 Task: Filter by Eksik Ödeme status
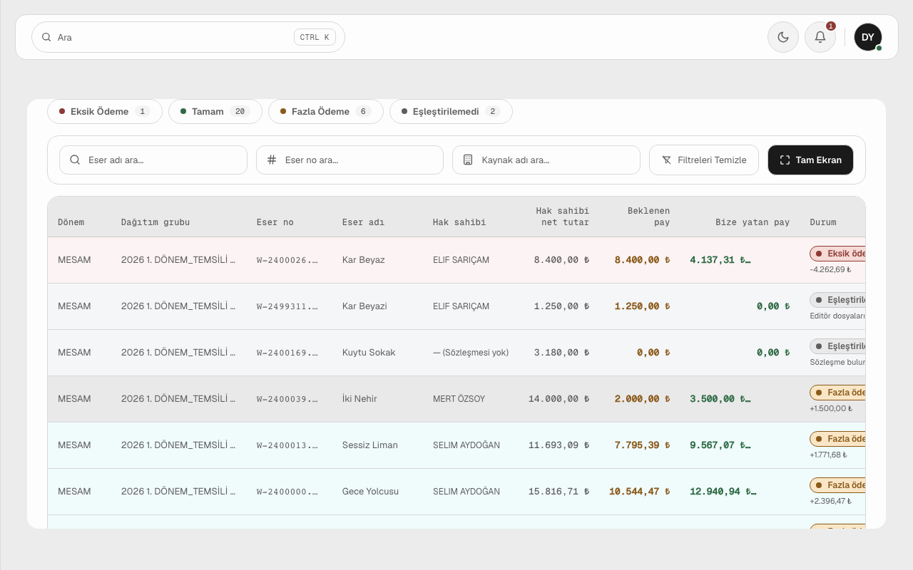click(x=105, y=111)
